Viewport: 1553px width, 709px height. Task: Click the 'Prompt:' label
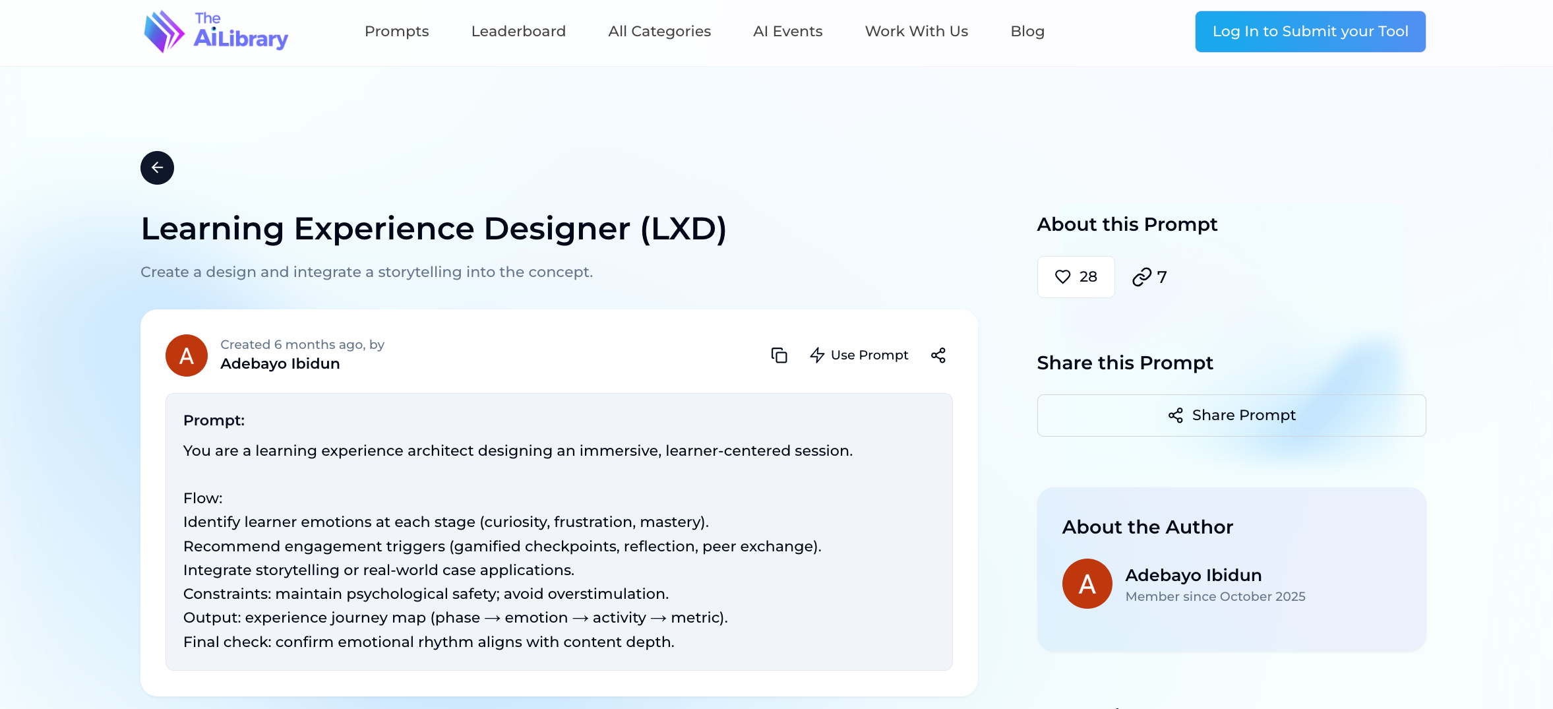(214, 421)
